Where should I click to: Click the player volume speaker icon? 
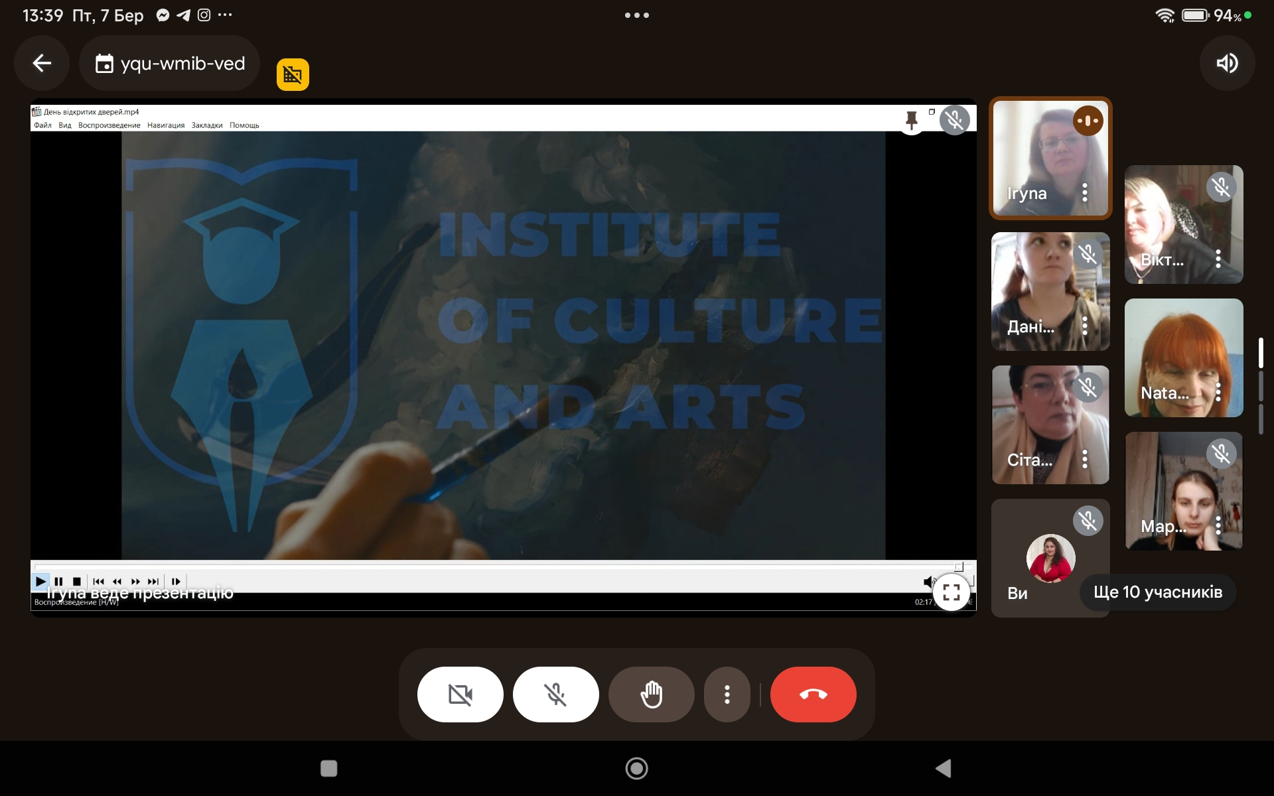point(928,582)
